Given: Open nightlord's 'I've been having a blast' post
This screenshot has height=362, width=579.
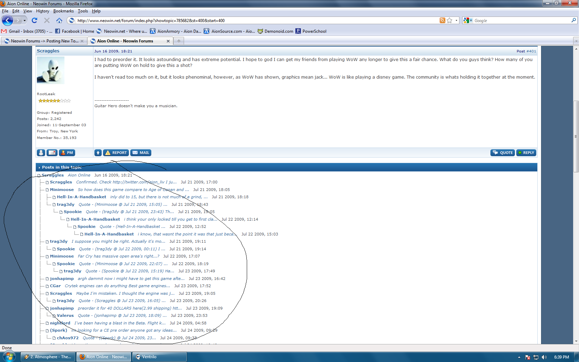Looking at the screenshot, I should (x=120, y=323).
